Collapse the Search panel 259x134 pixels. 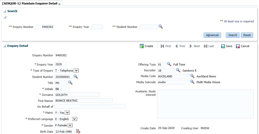pyautogui.click(x=5, y=11)
